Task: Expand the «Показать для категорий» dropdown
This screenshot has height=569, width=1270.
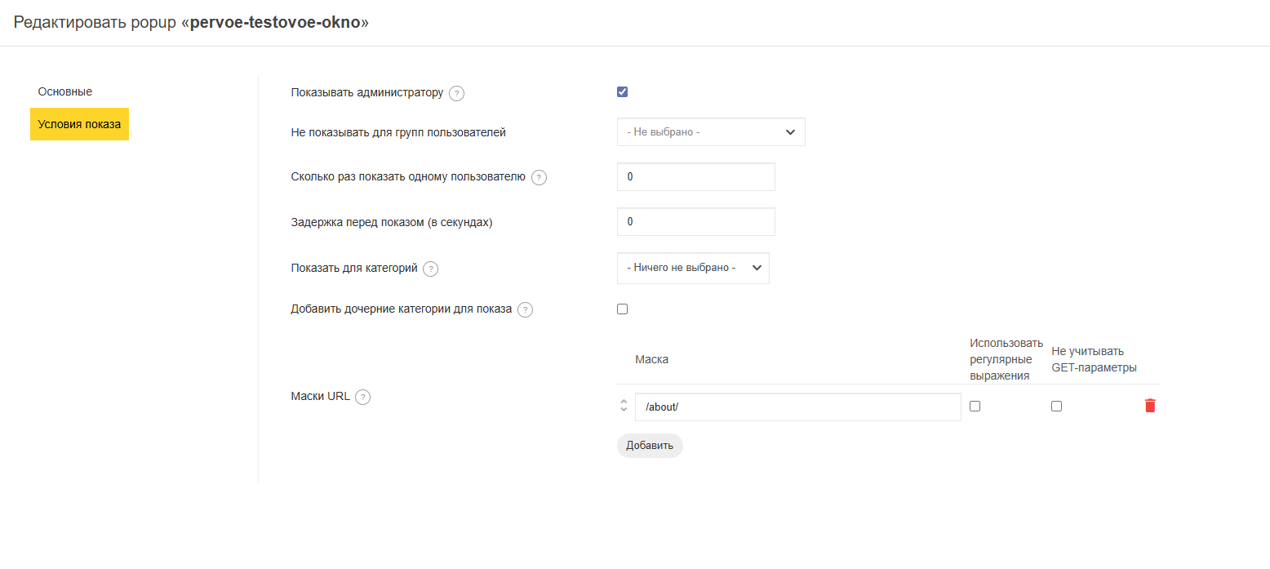Action: pos(693,268)
